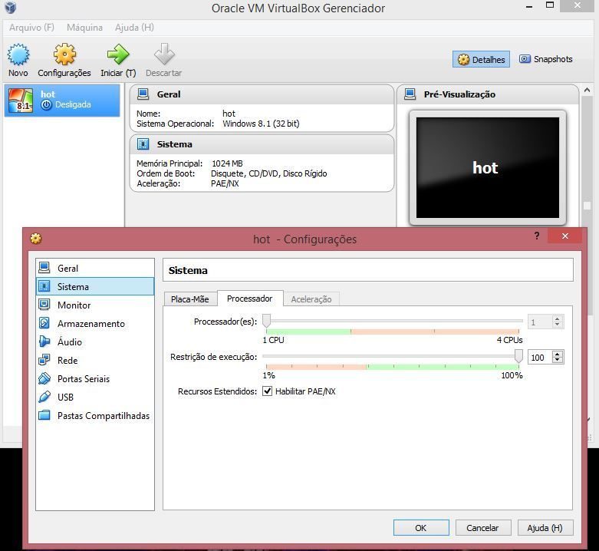Click the details pane scroll up arrow
This screenshot has height=551, width=599.
pyautogui.click(x=587, y=91)
